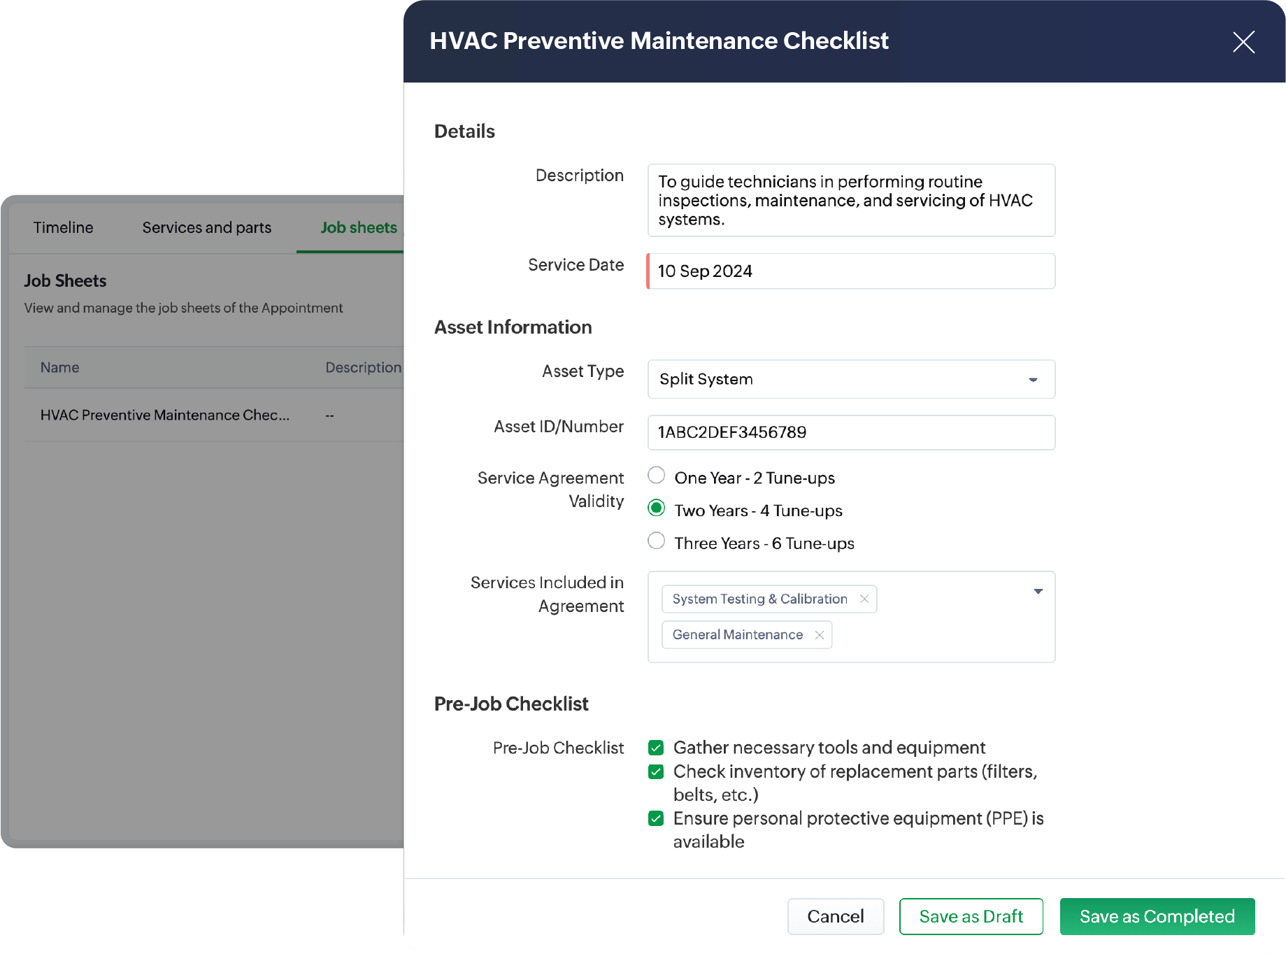Viewport: 1286px width, 954px height.
Task: Click the Service Date field
Action: click(850, 271)
